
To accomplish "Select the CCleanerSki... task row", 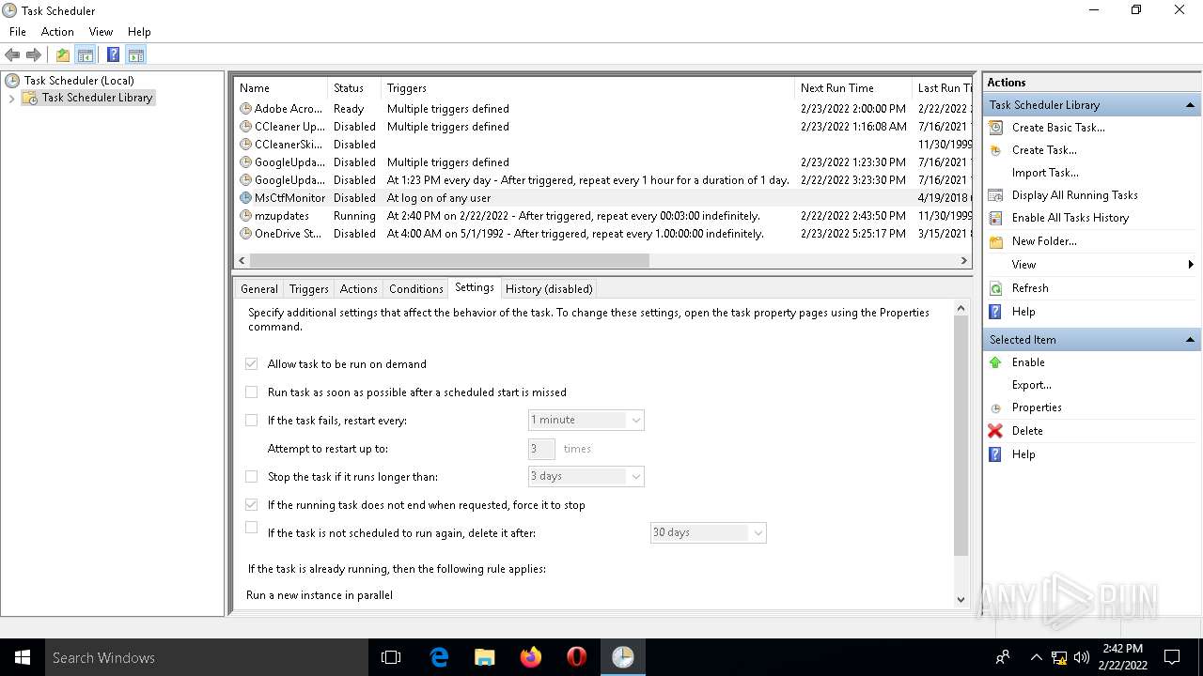I will (601, 145).
